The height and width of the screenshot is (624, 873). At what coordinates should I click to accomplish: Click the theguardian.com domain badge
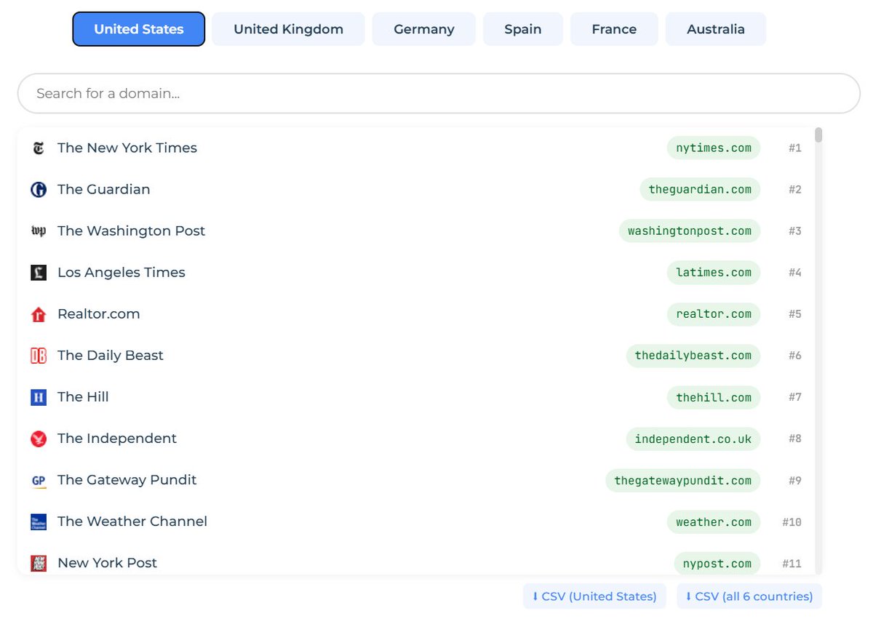click(701, 190)
